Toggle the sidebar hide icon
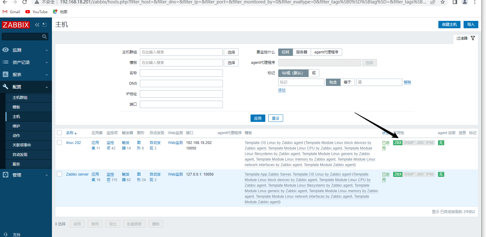The image size is (486, 237). coord(45,25)
